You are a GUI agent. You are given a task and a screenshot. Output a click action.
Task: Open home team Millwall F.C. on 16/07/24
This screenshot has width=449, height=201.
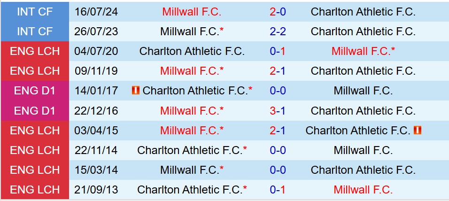pos(192,12)
